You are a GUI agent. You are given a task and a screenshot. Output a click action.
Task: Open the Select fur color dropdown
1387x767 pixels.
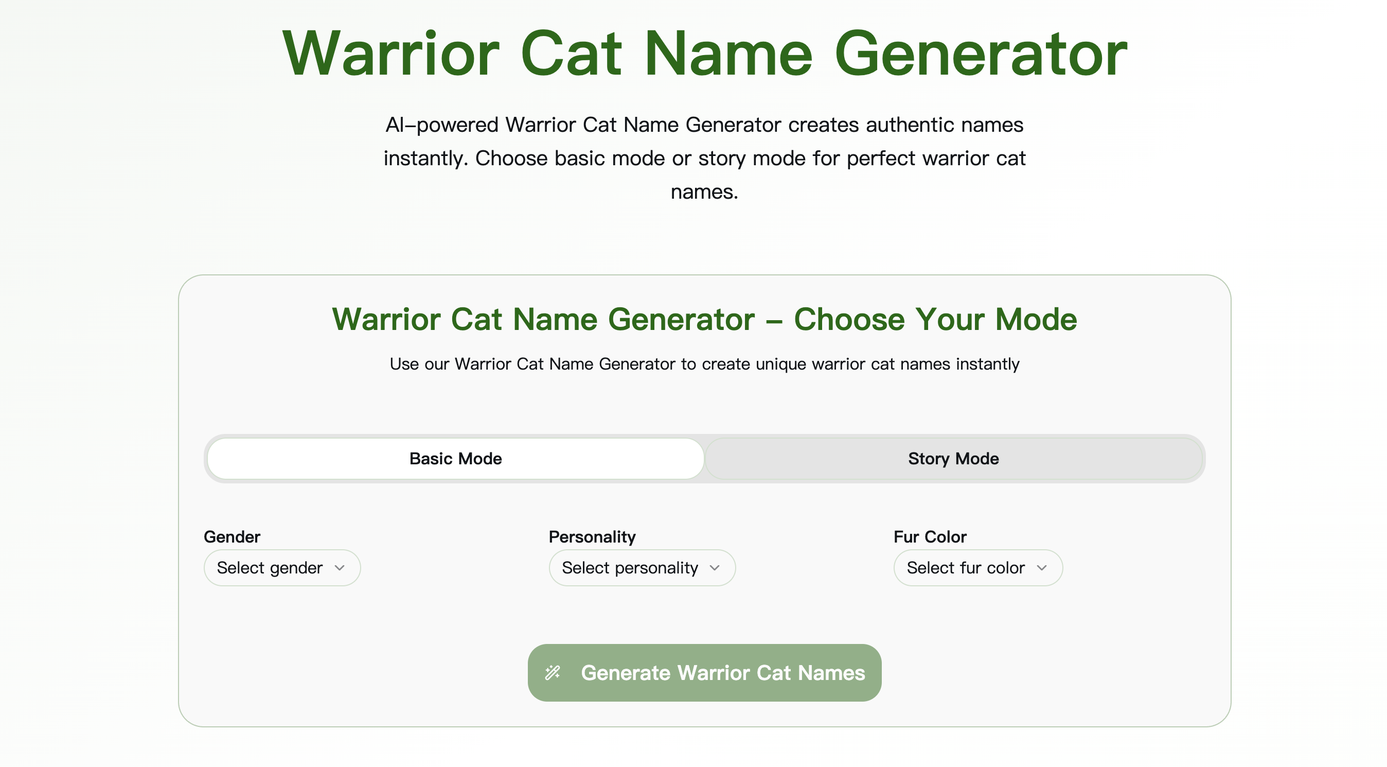pos(977,567)
